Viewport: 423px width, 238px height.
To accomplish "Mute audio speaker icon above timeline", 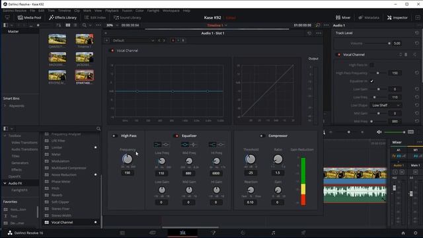I will click(379, 132).
